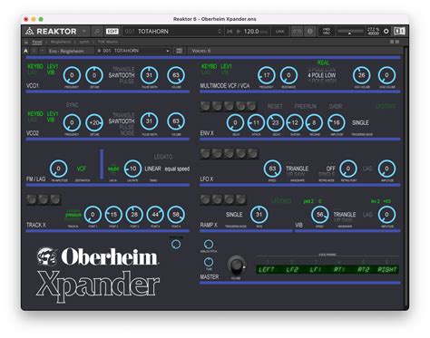
Task: Select 4 POLE LOW filter mode
Action: 322,75
